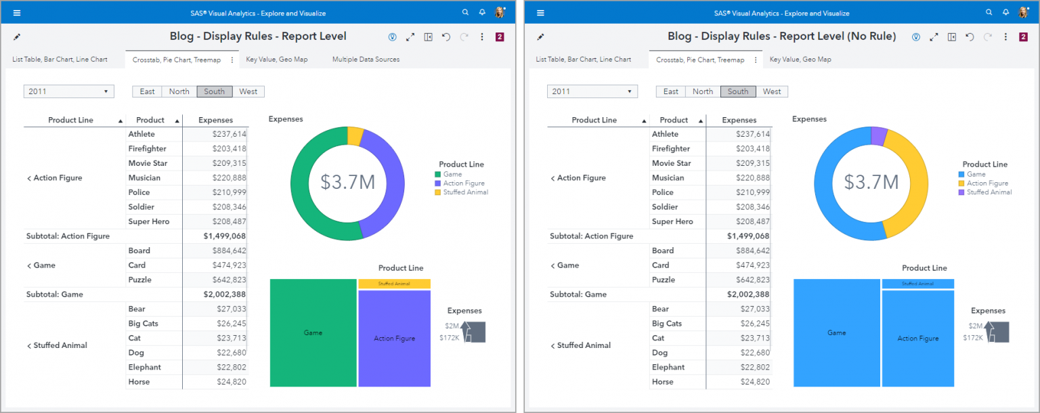Click blue lightbulb icon in left Report Level window
The height and width of the screenshot is (413, 1040).
pos(392,37)
